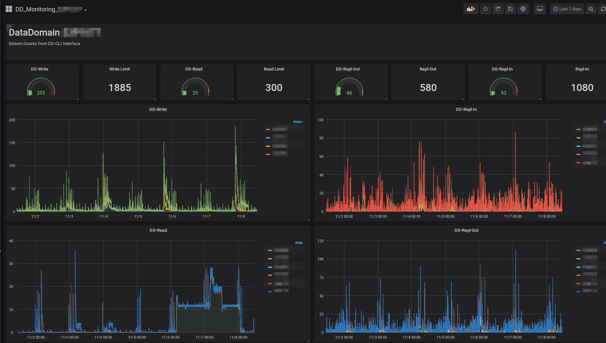This screenshot has width=606, height=343.
Task: Open DD-Repl-Out gauge panel title
Action: pos(348,69)
